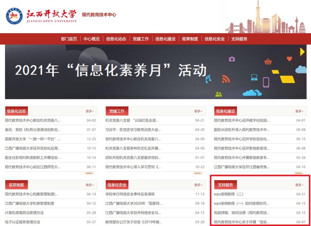Click the Jiangxi Open University logo emblem

coord(14,15)
